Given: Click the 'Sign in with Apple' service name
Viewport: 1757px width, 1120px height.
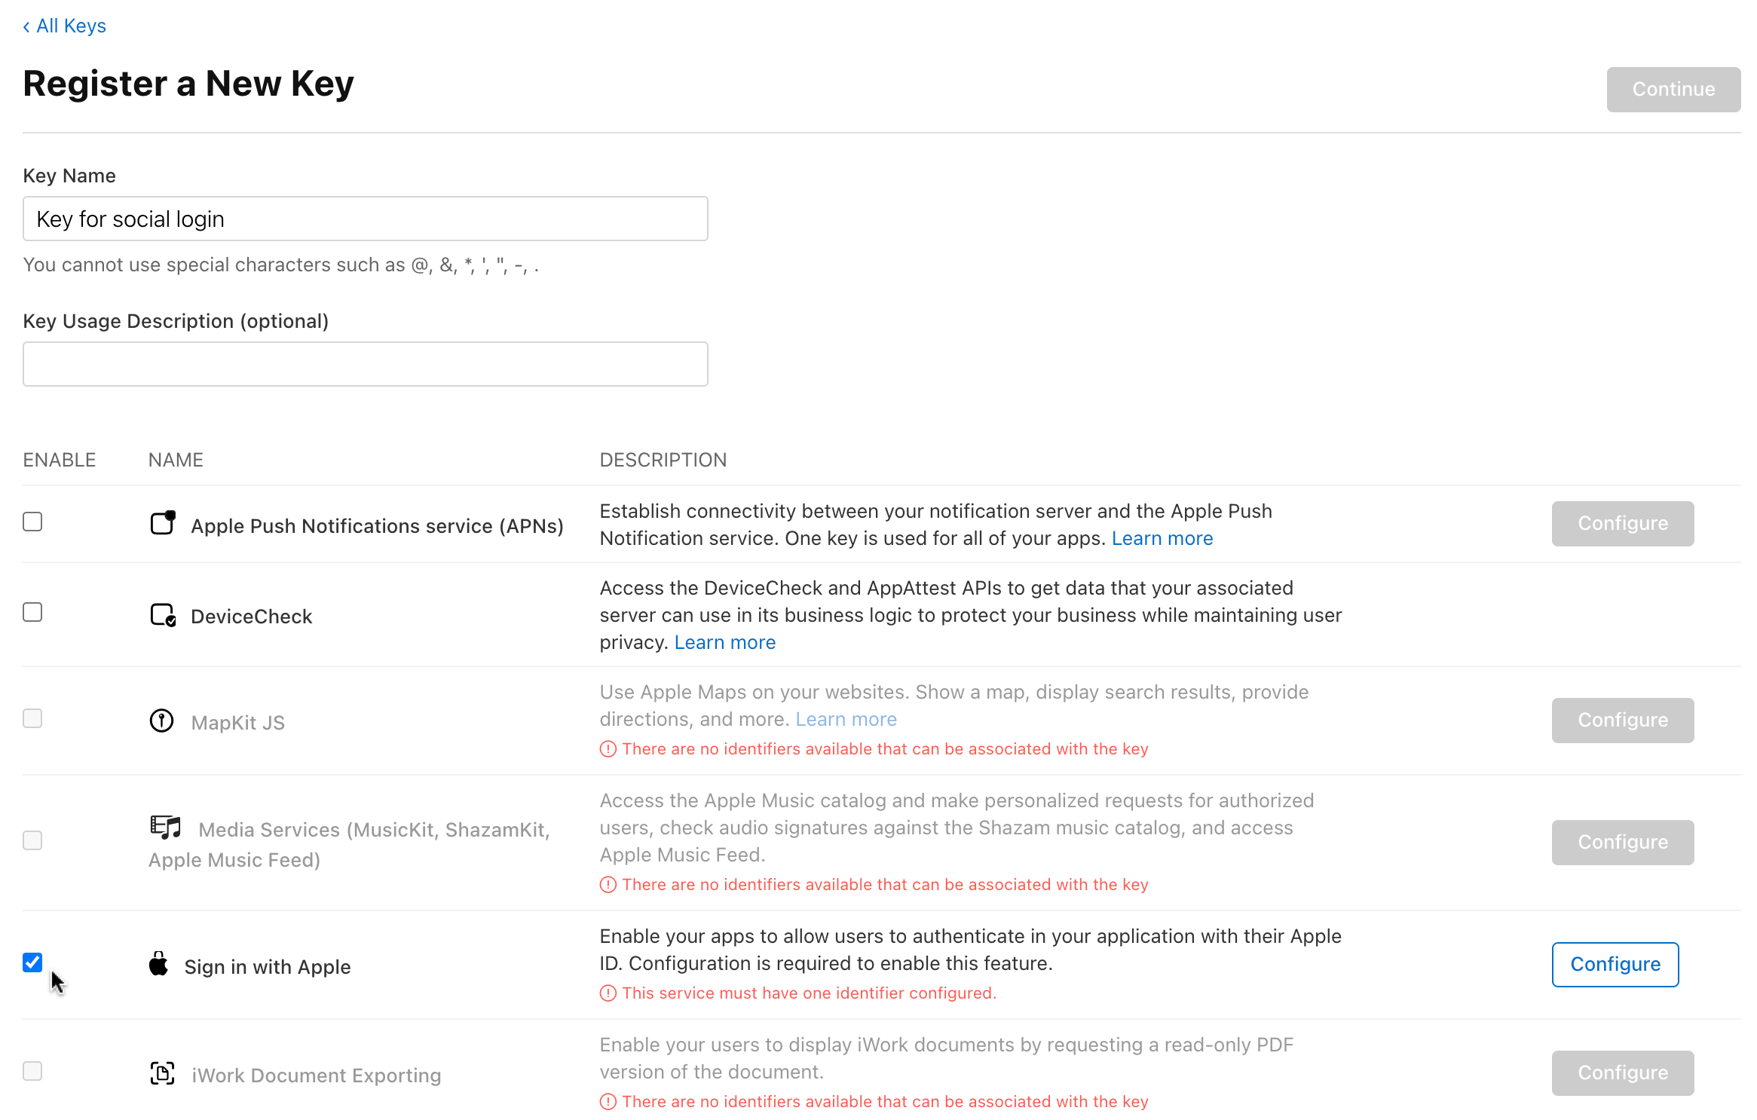Looking at the screenshot, I should pyautogui.click(x=268, y=966).
